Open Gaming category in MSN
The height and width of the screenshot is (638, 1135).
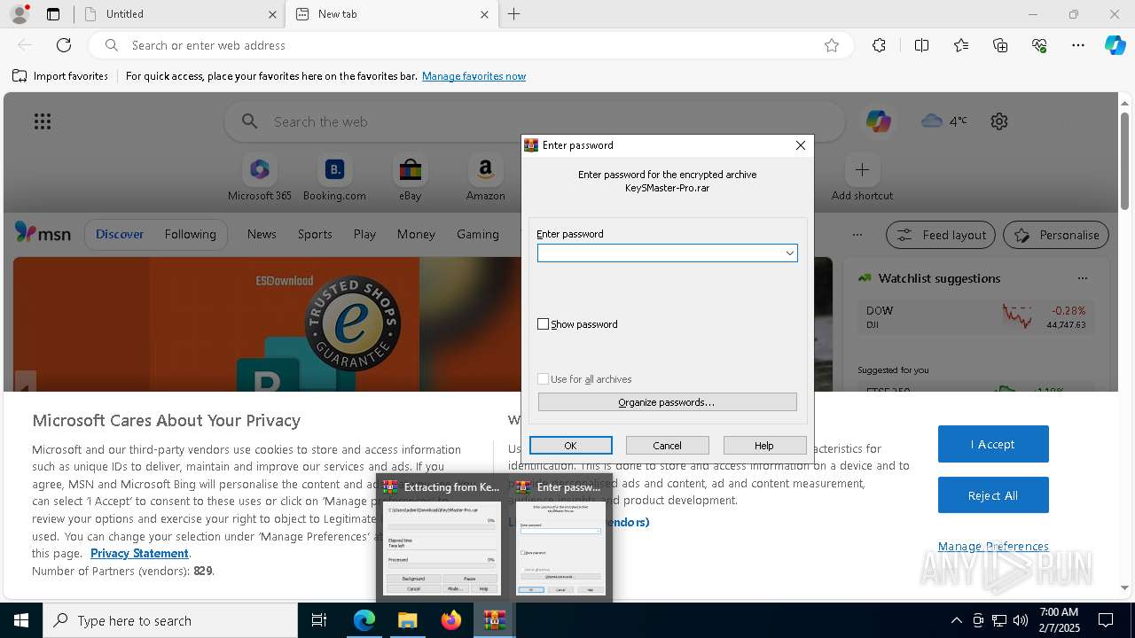[x=478, y=234]
